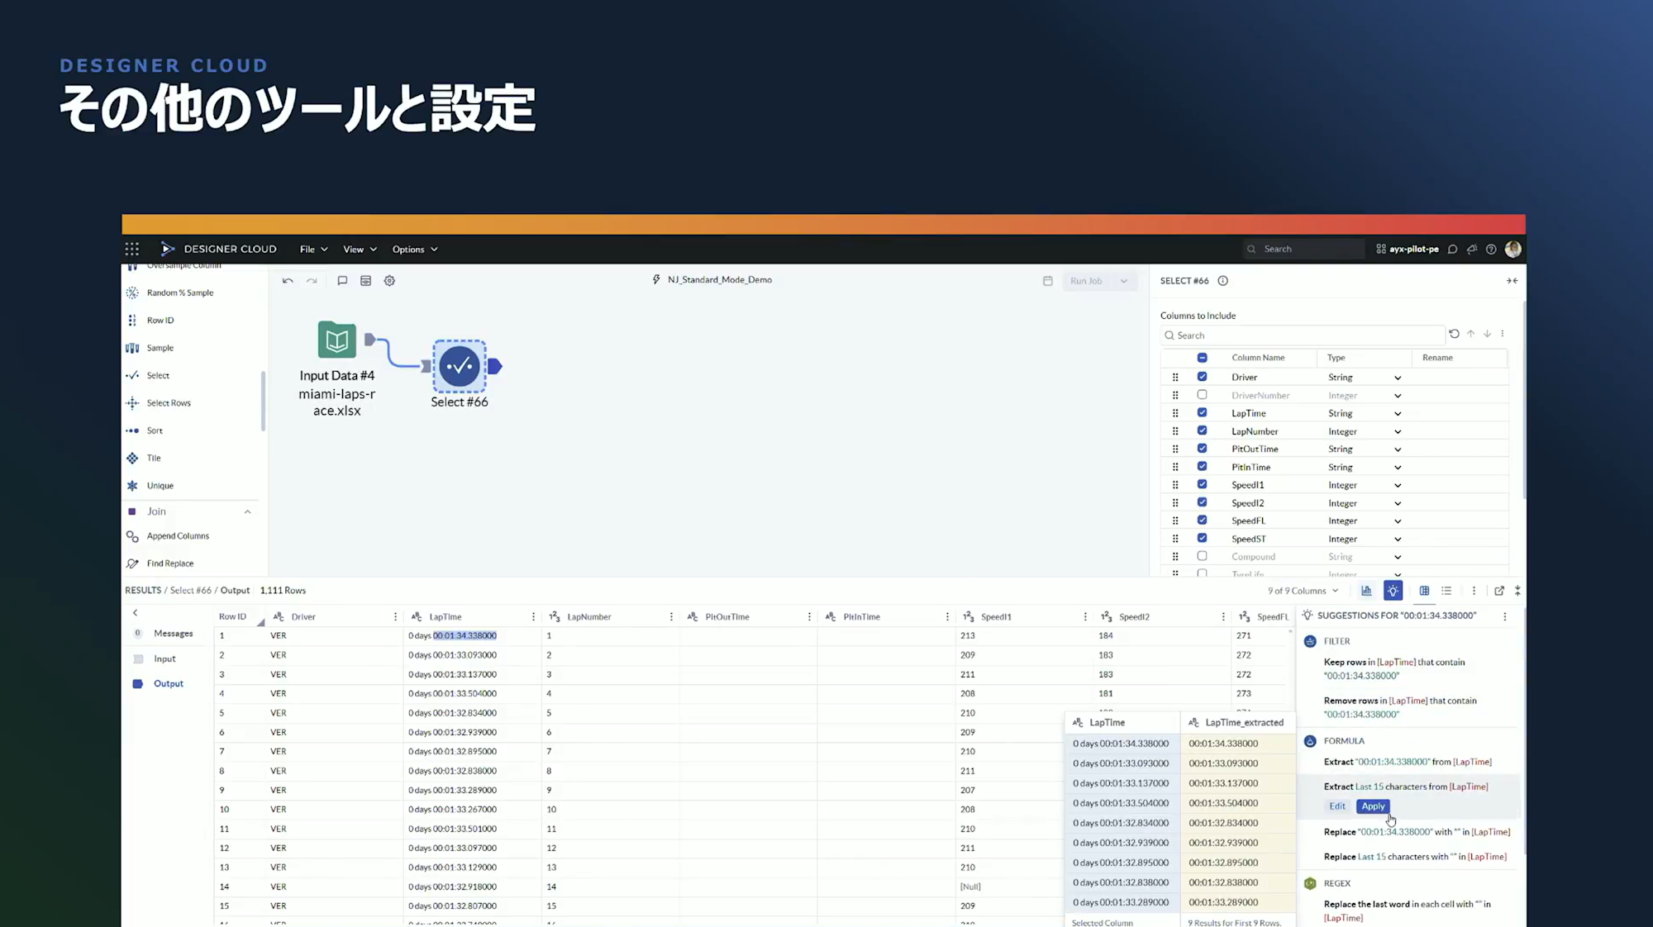Click the Run Job button
Viewport: 1653px width, 927px height.
1086,281
